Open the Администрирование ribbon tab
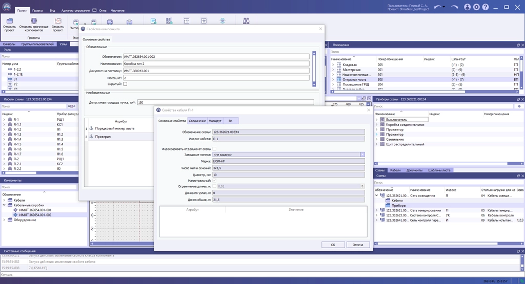Screen dimensions: 525x284 [75, 10]
